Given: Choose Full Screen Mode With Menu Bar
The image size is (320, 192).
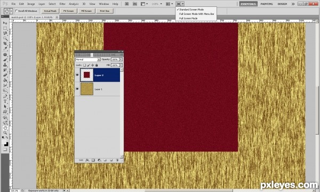Looking at the screenshot, I should click(196, 14).
